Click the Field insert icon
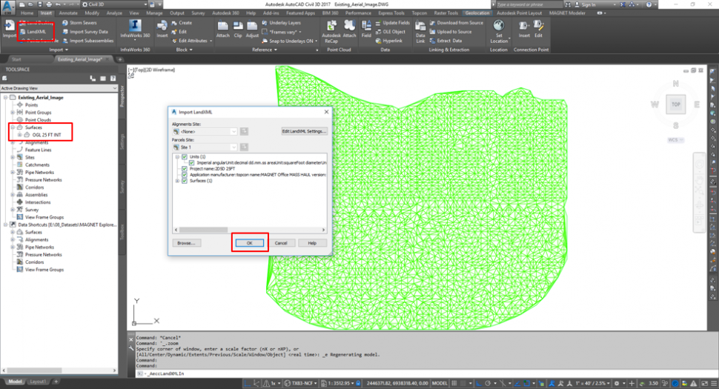719x389 pixels. click(x=366, y=28)
